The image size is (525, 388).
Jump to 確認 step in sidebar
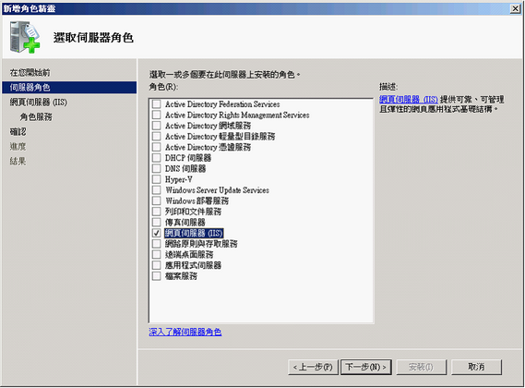[x=18, y=131]
